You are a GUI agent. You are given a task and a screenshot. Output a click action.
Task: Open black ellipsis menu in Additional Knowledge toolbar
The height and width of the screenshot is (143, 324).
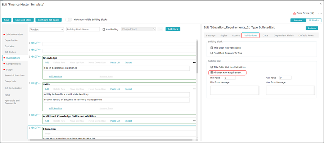coord(194,121)
